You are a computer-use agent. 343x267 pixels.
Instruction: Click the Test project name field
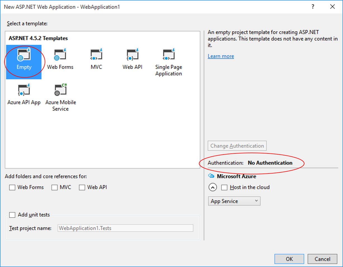125,228
